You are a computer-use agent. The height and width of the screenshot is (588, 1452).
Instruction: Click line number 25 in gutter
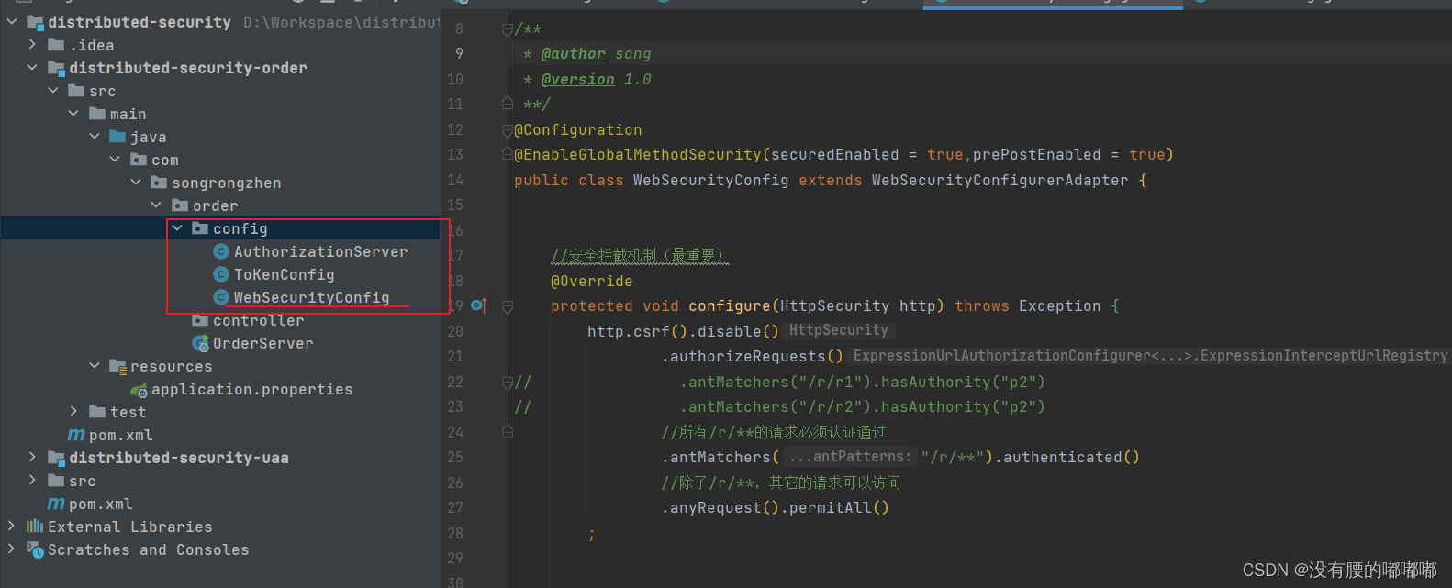tap(455, 458)
